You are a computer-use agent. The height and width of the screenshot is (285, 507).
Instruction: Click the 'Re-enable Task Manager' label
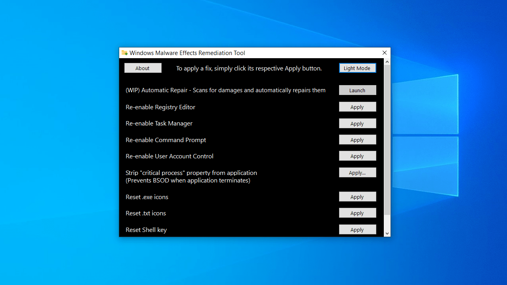click(x=159, y=123)
